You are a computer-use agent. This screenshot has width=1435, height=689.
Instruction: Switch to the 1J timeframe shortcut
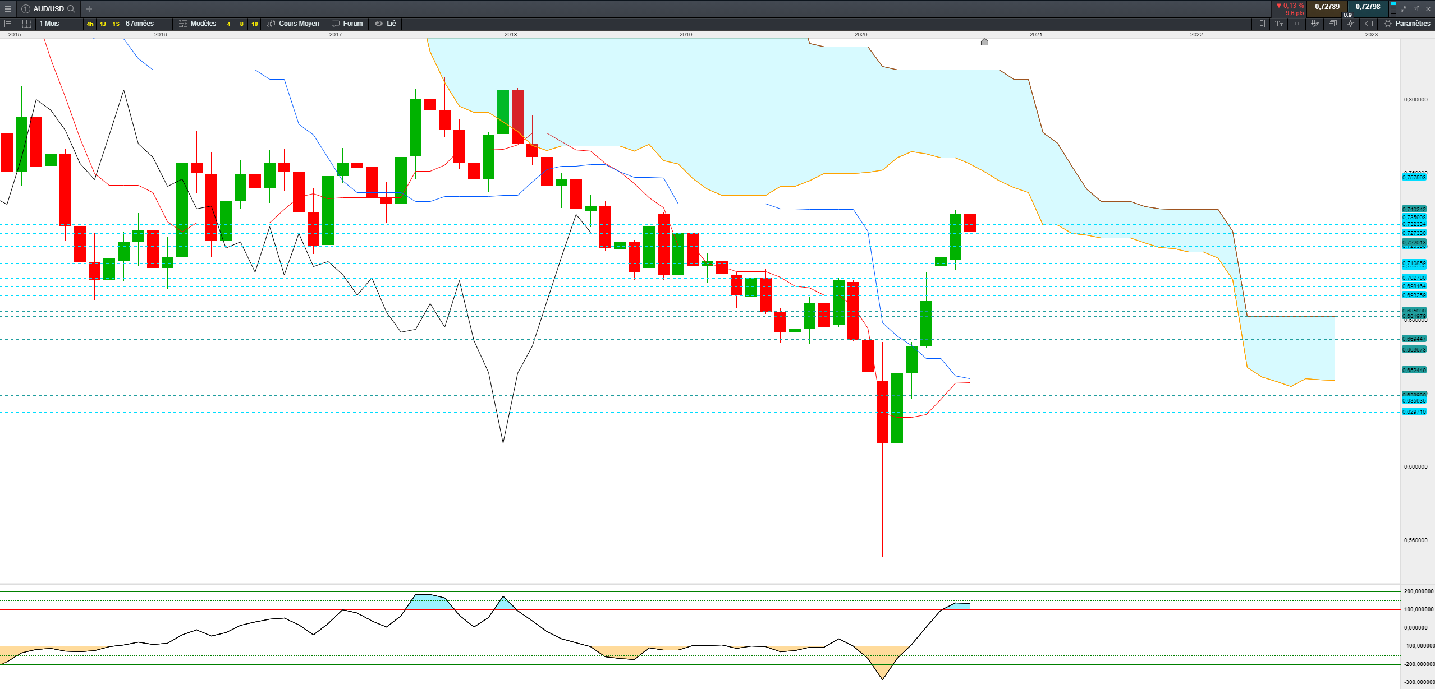(x=103, y=24)
